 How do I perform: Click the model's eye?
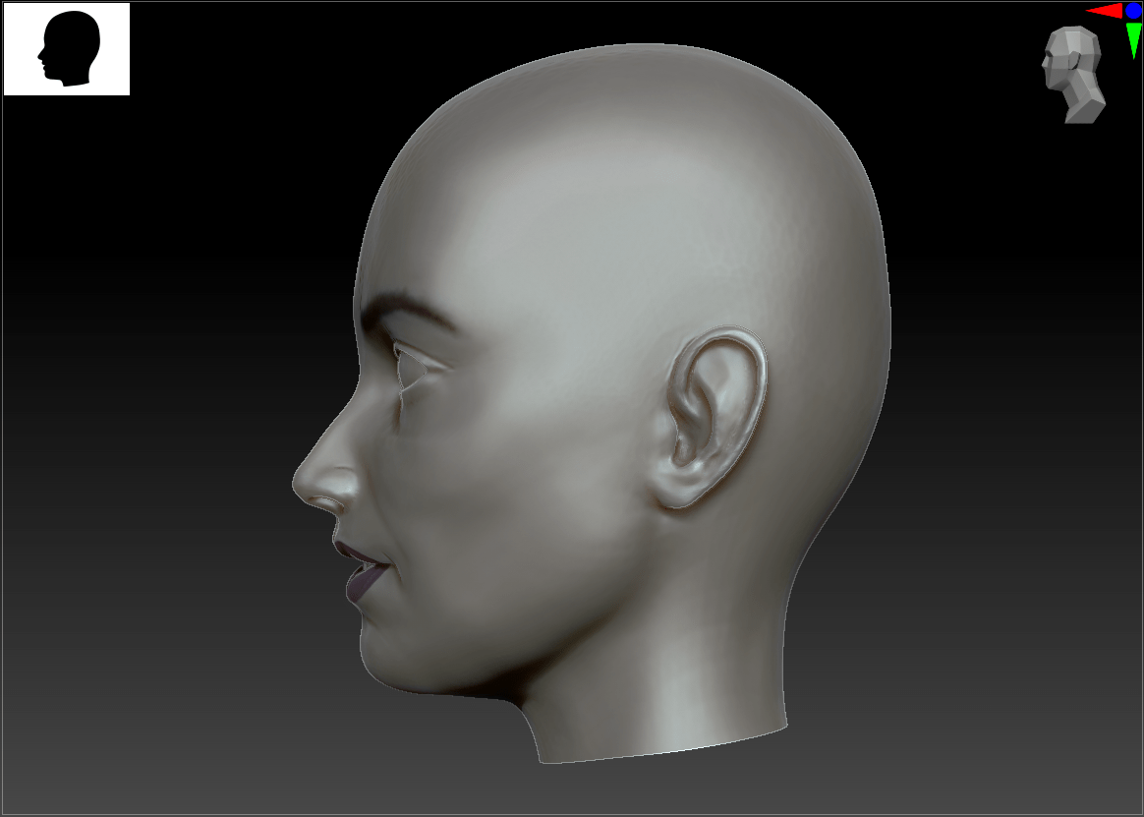point(415,364)
